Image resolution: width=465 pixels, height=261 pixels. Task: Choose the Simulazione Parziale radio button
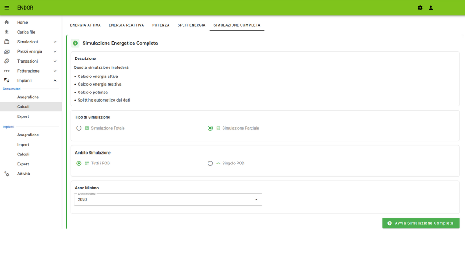click(210, 128)
